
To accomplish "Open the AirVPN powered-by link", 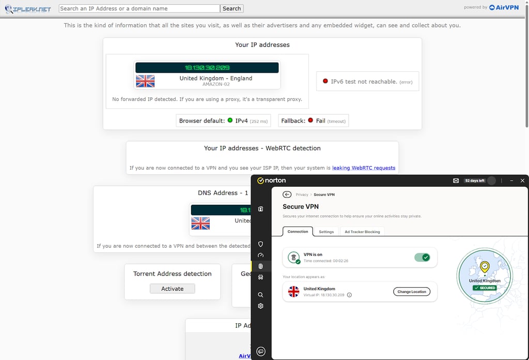I will tap(504, 7).
